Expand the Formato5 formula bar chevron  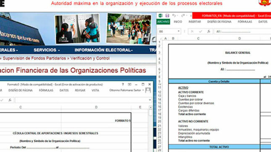point(150,100)
